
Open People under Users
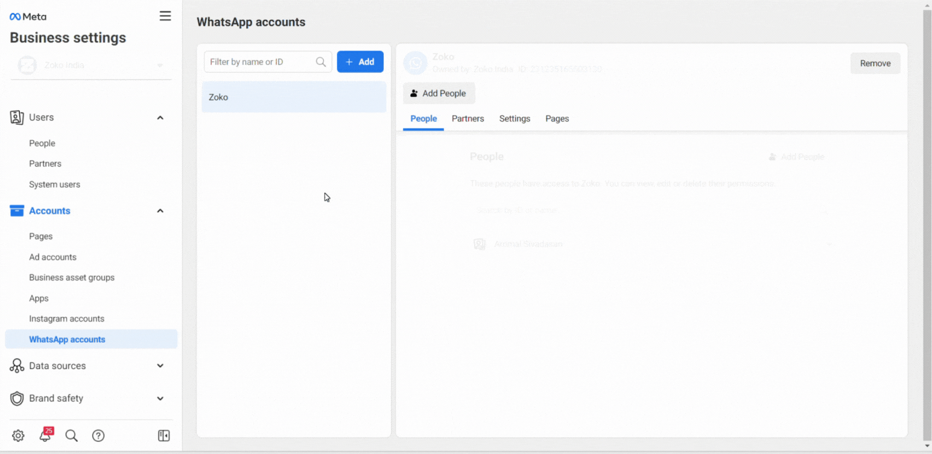pyautogui.click(x=42, y=143)
